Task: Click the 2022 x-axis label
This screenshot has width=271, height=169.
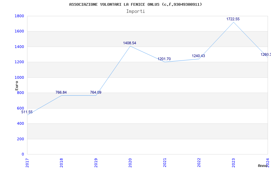Action: (199, 163)
